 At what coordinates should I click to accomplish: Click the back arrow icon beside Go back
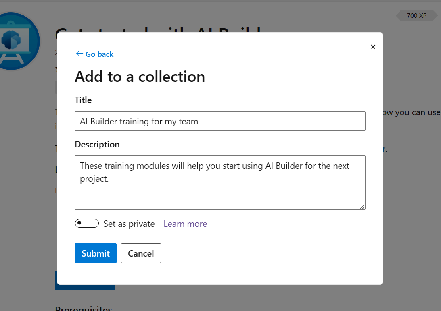79,54
